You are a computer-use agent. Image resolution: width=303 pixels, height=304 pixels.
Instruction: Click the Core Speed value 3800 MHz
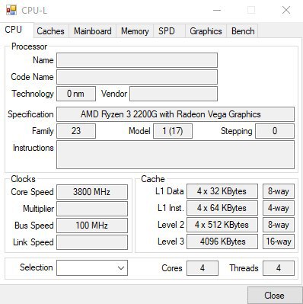[x=92, y=192]
